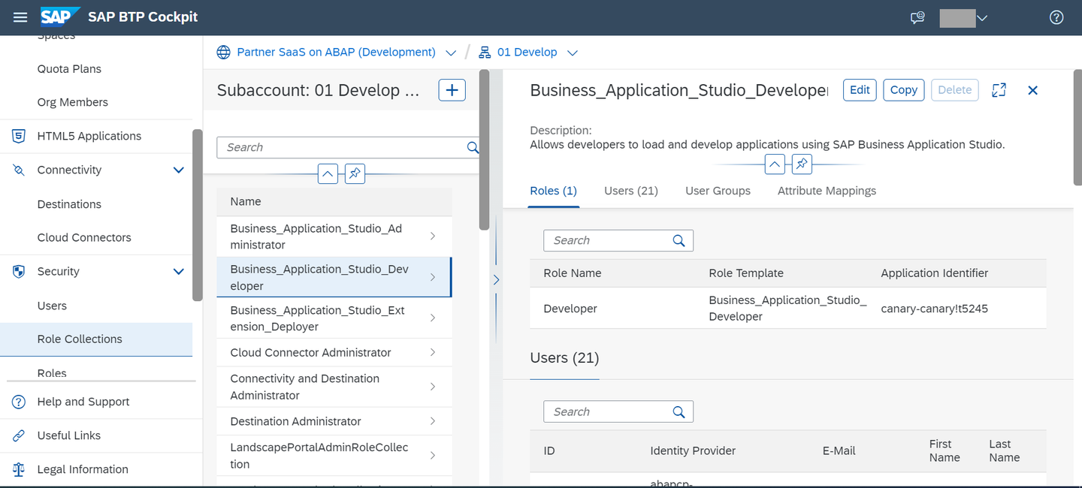Switch to the Attribute Mappings tab
The height and width of the screenshot is (488, 1082).
click(x=827, y=191)
